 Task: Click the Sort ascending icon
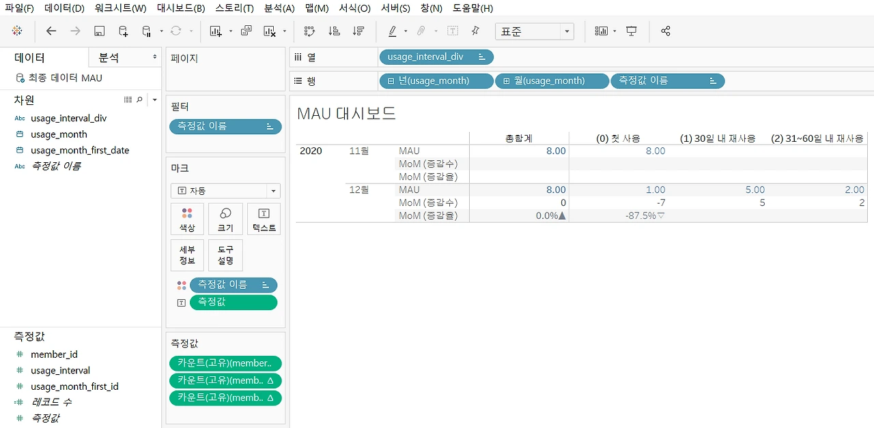(334, 31)
